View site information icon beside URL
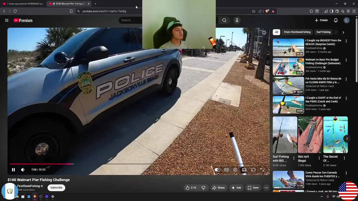 tap(78, 11)
